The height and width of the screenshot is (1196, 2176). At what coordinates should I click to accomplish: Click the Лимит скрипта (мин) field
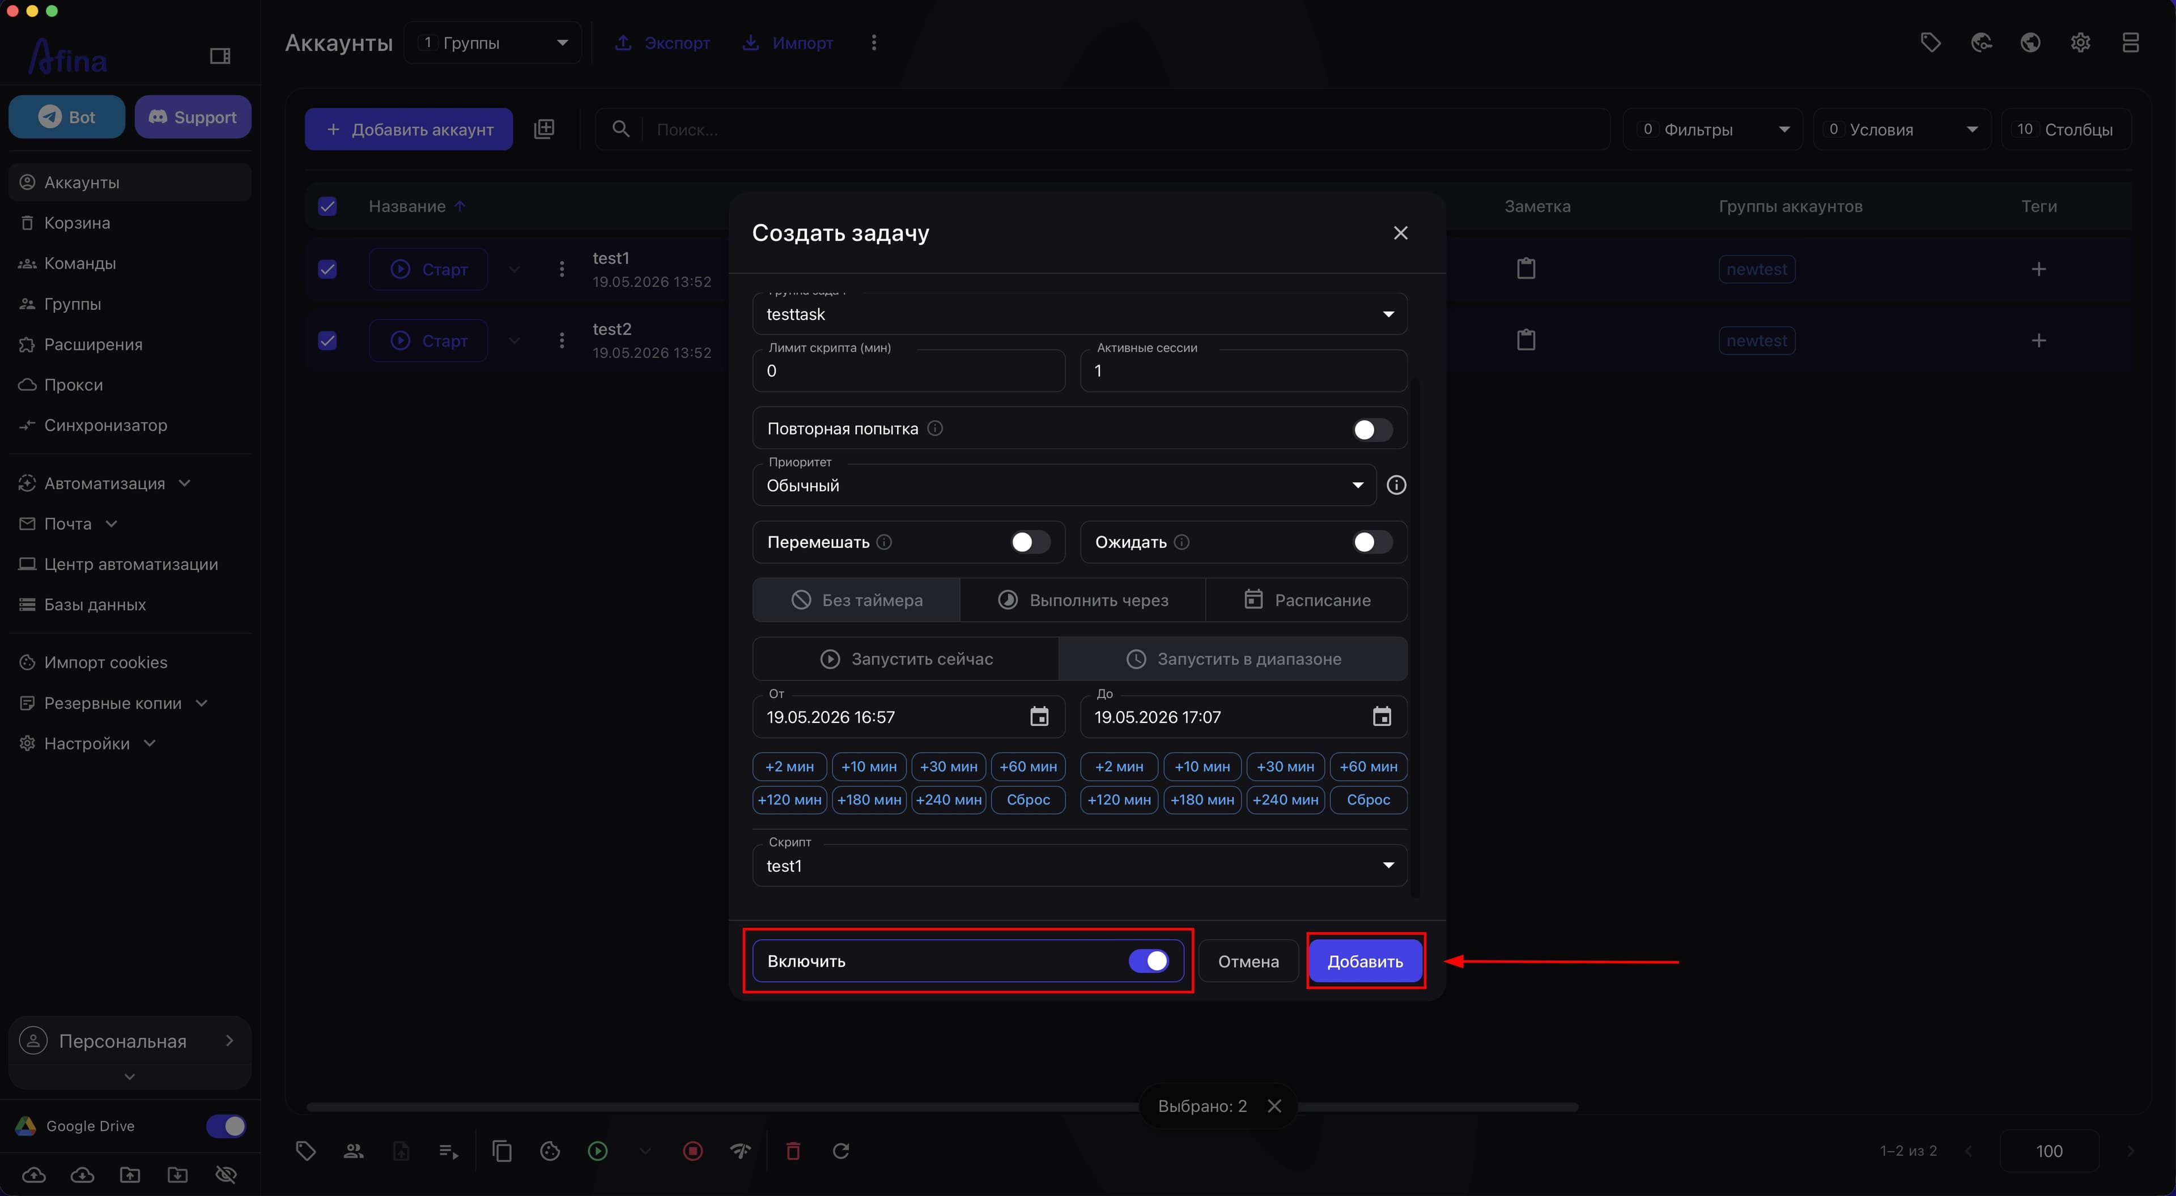tap(909, 371)
